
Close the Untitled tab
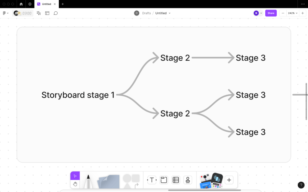tap(55, 4)
